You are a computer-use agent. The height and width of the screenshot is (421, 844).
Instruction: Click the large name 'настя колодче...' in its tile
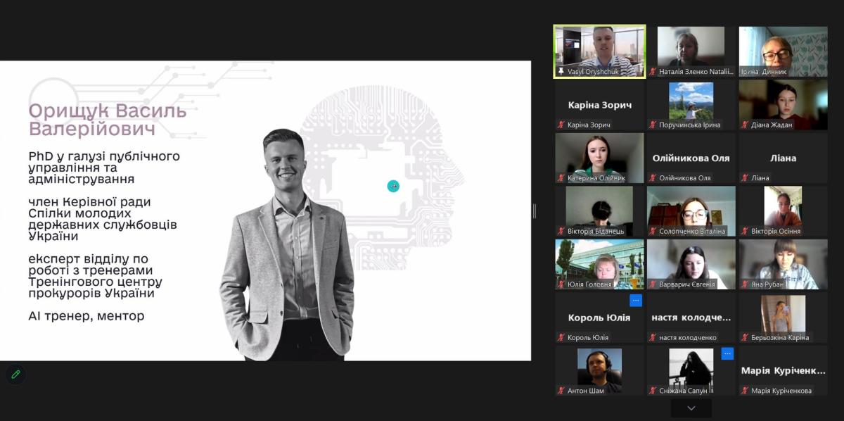tap(691, 318)
